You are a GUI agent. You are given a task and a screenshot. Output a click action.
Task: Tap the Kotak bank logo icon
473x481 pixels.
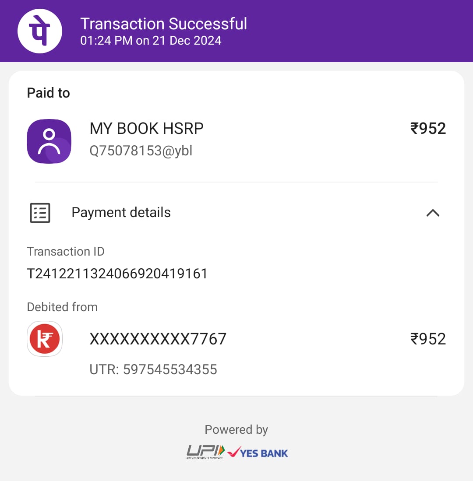pyautogui.click(x=45, y=339)
